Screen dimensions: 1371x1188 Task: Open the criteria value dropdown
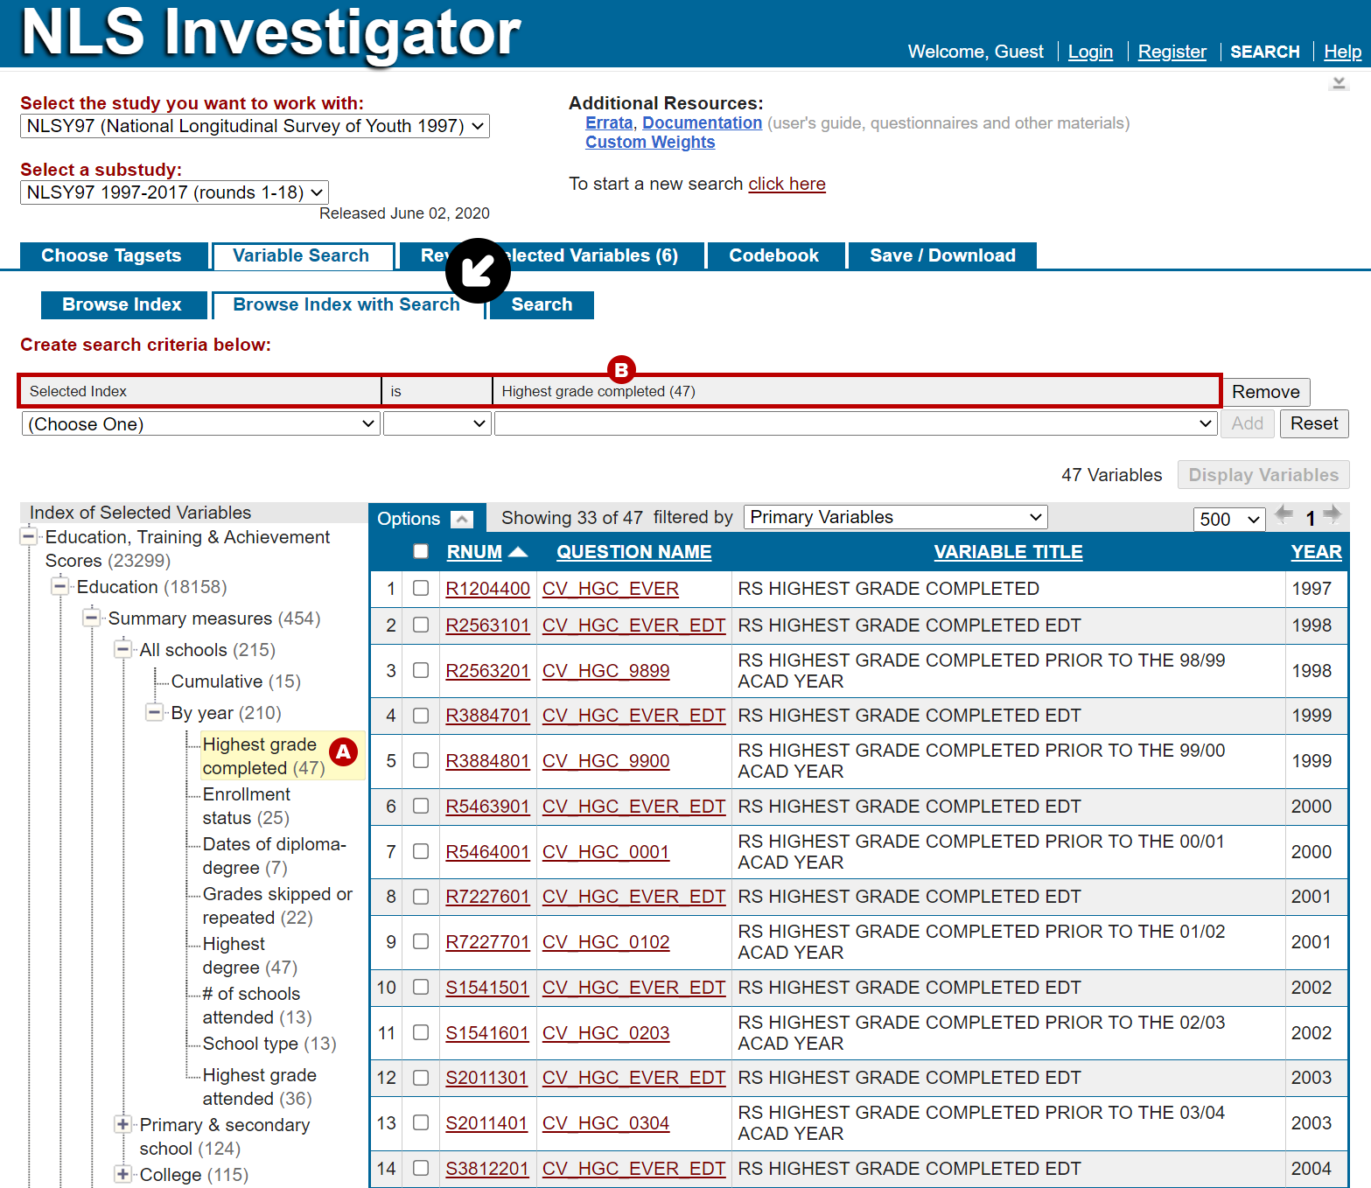click(856, 424)
